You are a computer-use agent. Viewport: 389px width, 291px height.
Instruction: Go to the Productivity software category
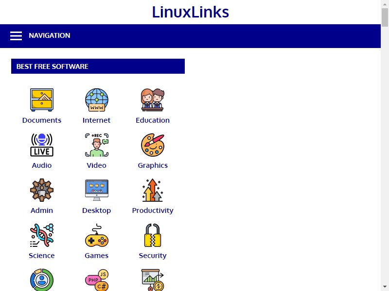[153, 210]
